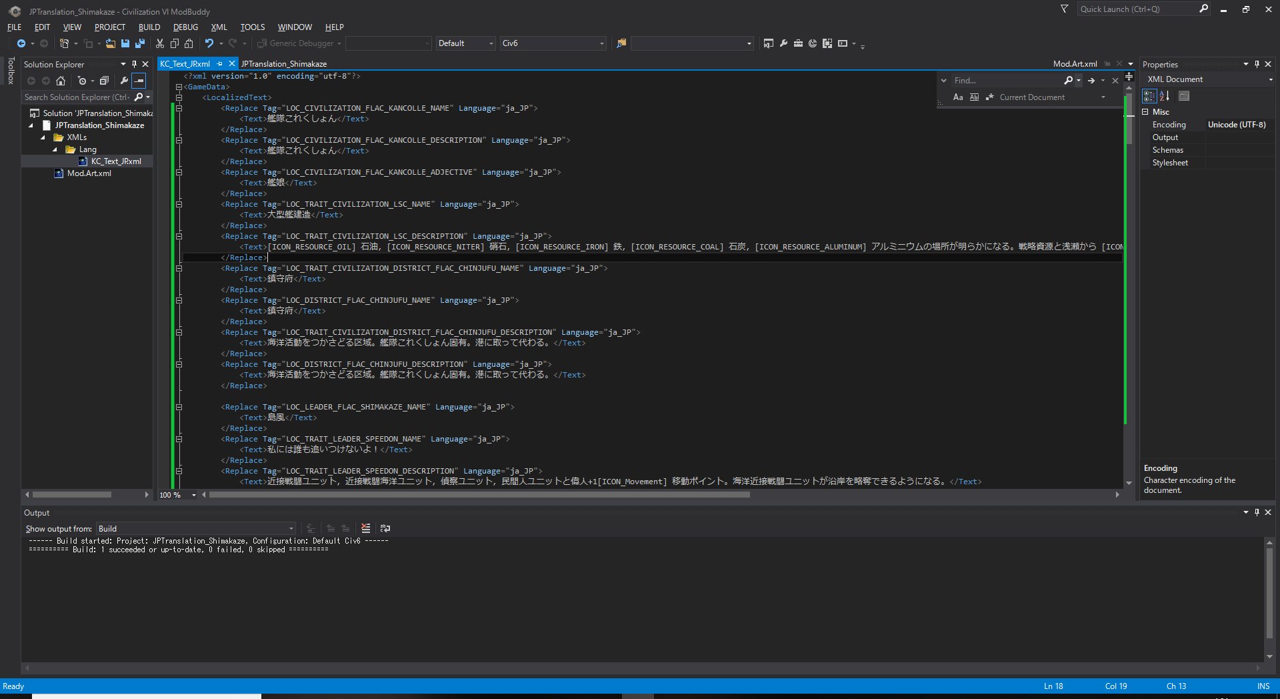1280x699 pixels.
Task: Switch to the Mod.Art.xml preview tab
Action: coord(1075,64)
